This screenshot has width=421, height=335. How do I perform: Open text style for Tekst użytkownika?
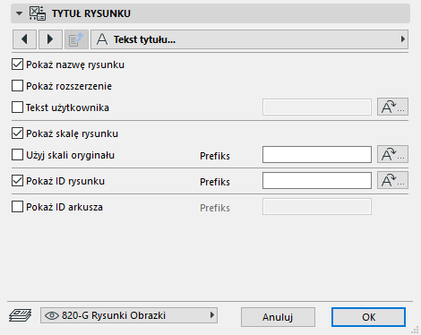[392, 107]
